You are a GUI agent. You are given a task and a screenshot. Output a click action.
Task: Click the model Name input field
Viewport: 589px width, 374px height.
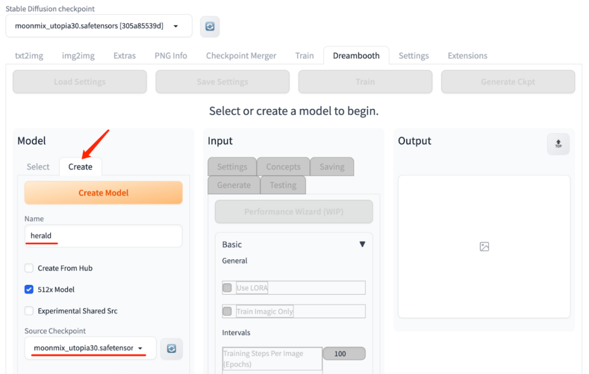pos(103,236)
